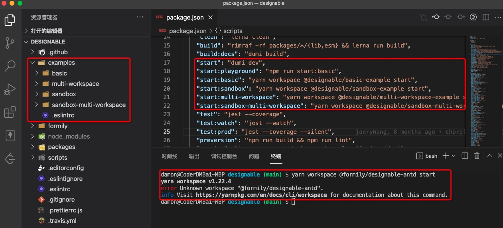Collapse the DESIGNABLE root section
This screenshot has width=503, height=228.
click(x=26, y=42)
